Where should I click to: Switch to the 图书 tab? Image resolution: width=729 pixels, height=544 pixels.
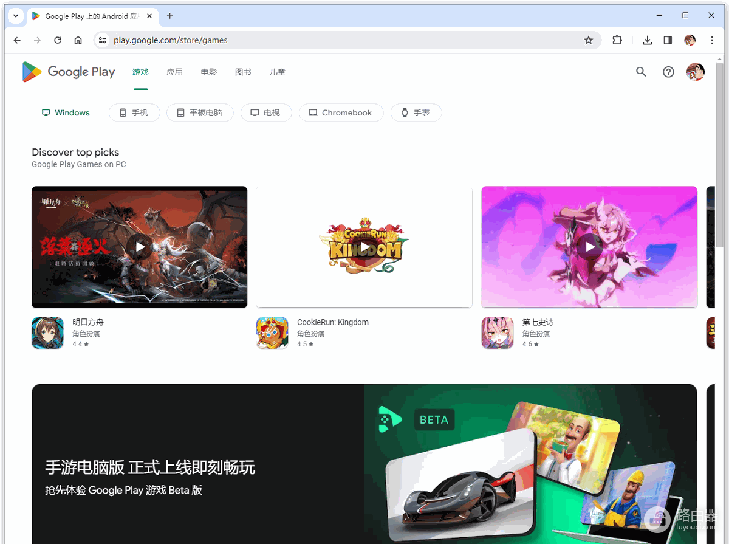coord(243,72)
